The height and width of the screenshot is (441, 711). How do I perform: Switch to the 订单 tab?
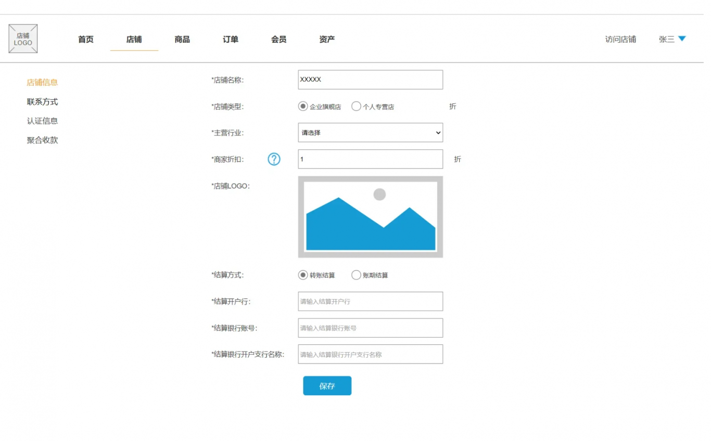(231, 40)
